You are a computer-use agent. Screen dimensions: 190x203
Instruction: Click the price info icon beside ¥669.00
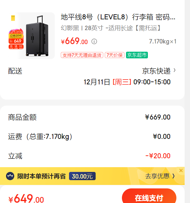(94, 42)
